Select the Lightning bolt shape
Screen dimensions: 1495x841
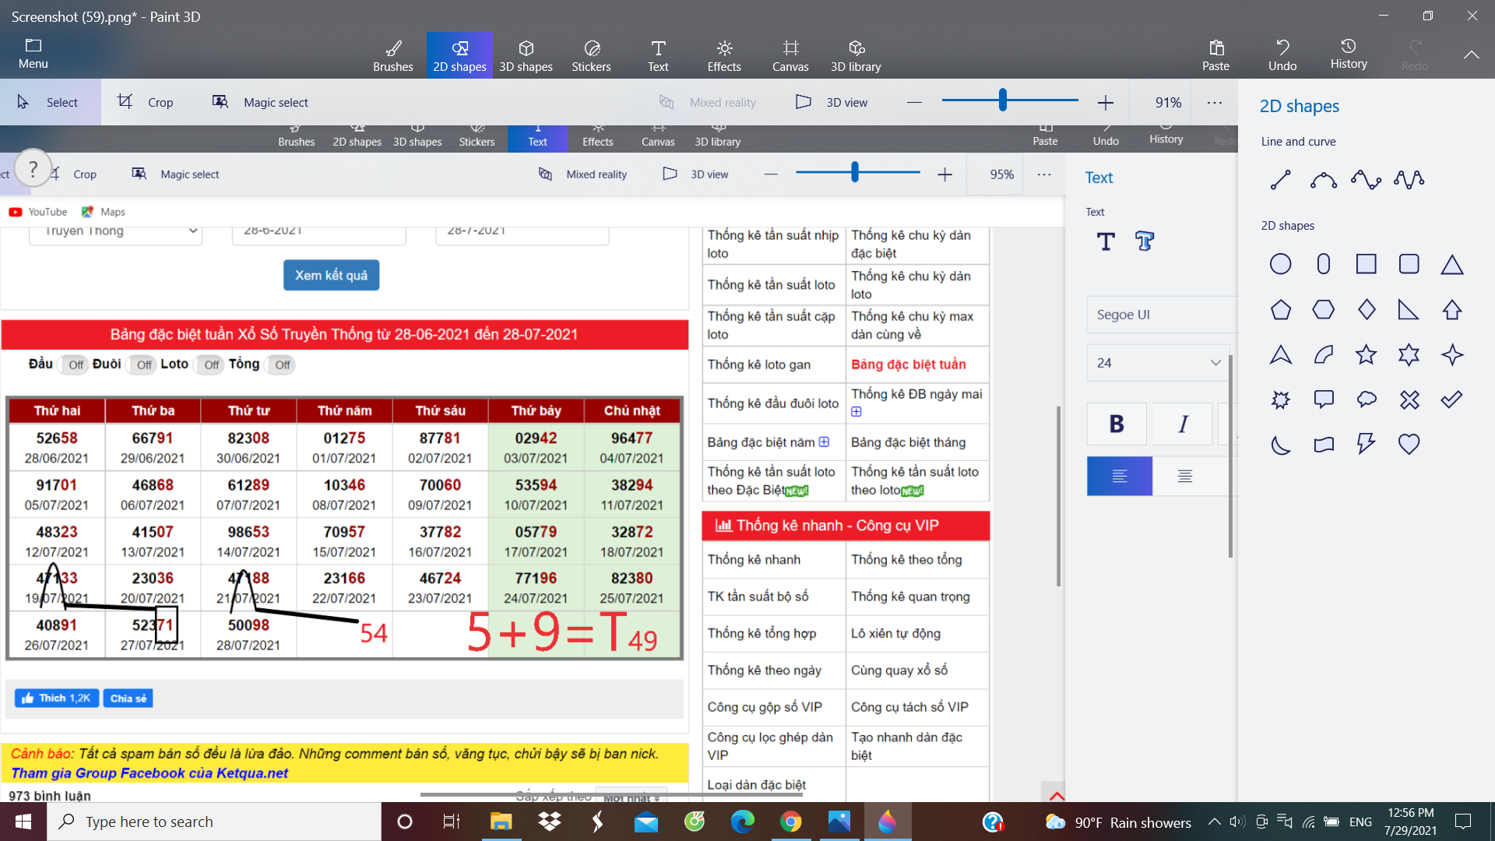click(x=1367, y=445)
